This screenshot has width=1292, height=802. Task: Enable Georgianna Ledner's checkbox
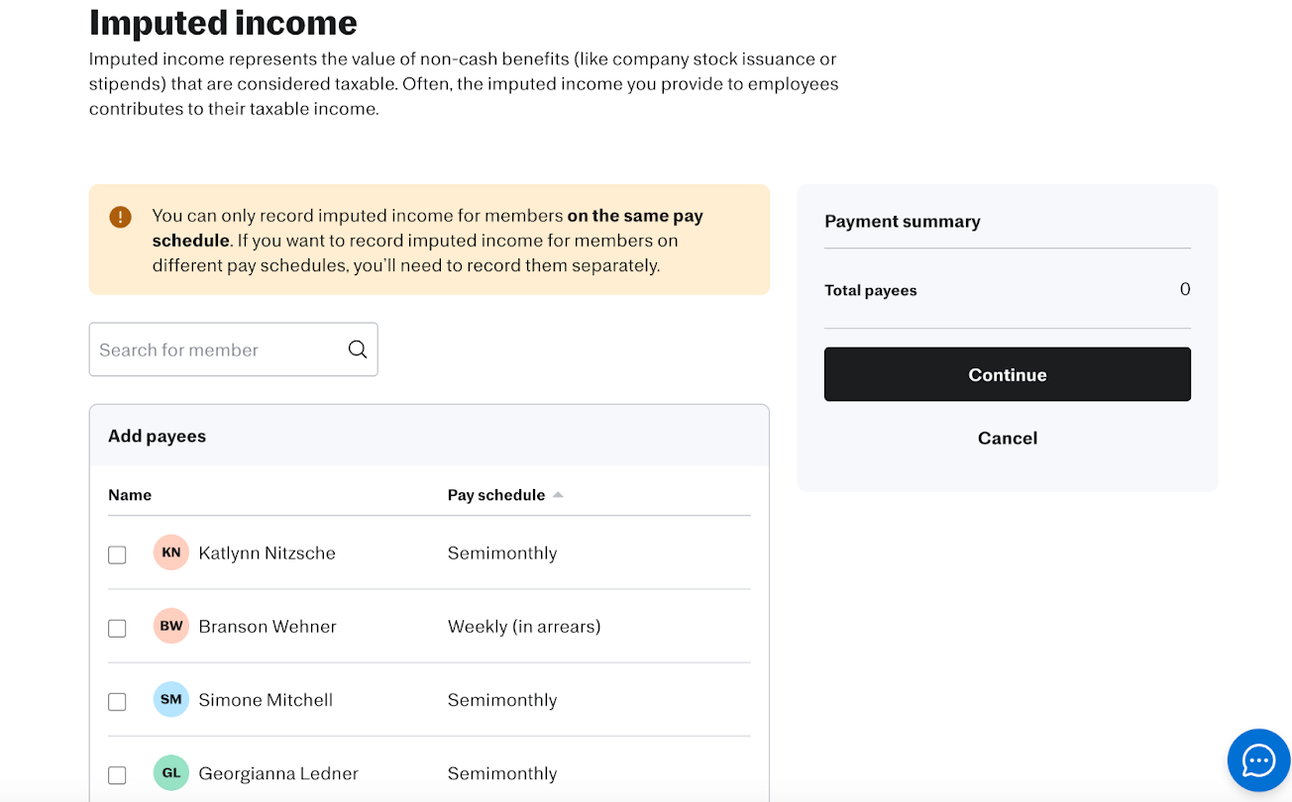[117, 774]
